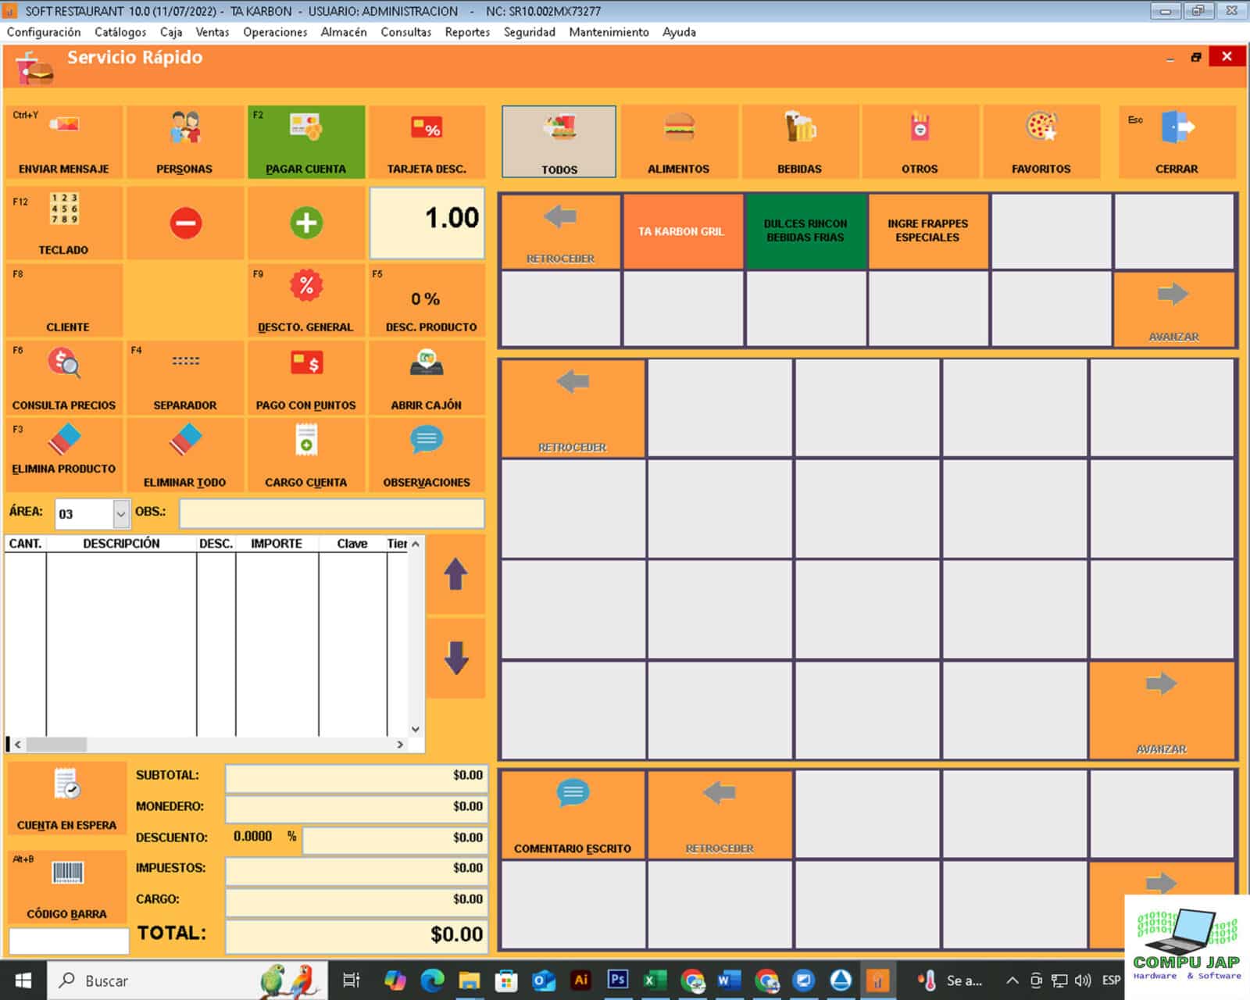Select the ALIMENTOS burger category
This screenshot has width=1250, height=1000.
click(x=679, y=142)
